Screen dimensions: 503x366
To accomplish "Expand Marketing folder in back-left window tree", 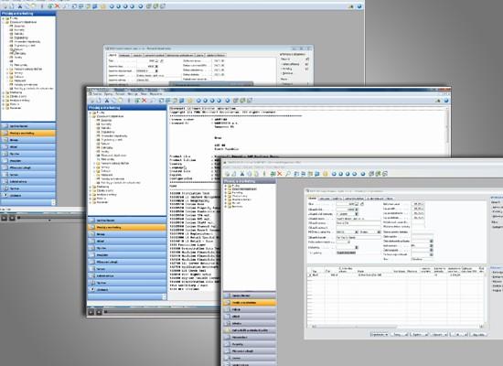I will click(x=4, y=92).
